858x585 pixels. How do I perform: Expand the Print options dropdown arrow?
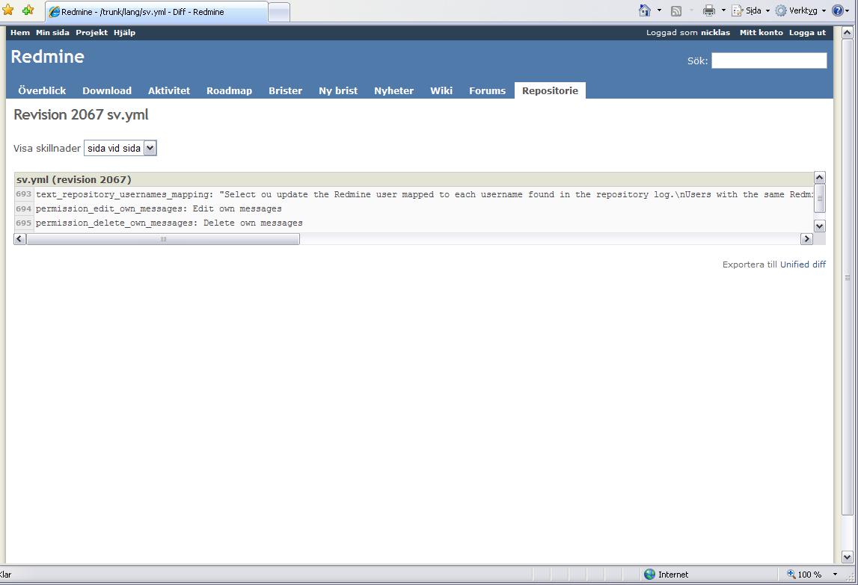click(723, 10)
